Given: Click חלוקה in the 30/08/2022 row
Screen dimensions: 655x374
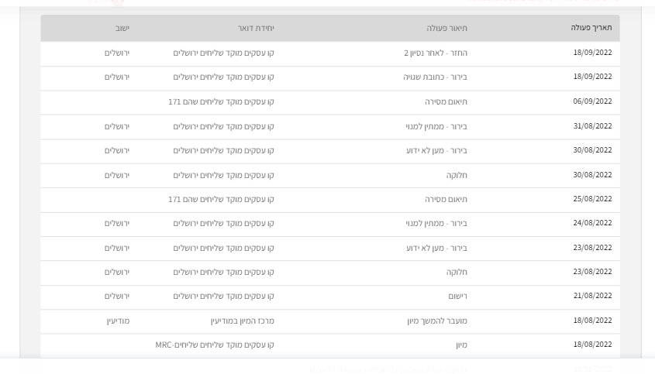Looking at the screenshot, I should point(457,175).
